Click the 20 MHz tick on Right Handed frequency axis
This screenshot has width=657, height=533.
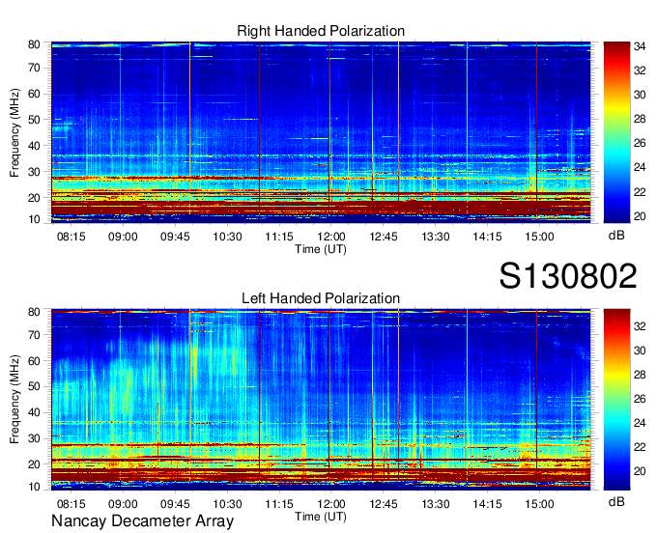point(34,198)
